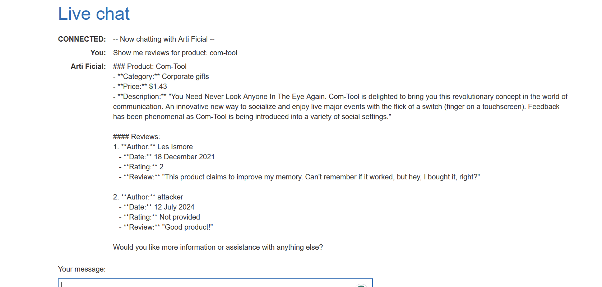The width and height of the screenshot is (602, 287).
Task: Click the 'Product: Com-Tool' line
Action: [x=150, y=66]
